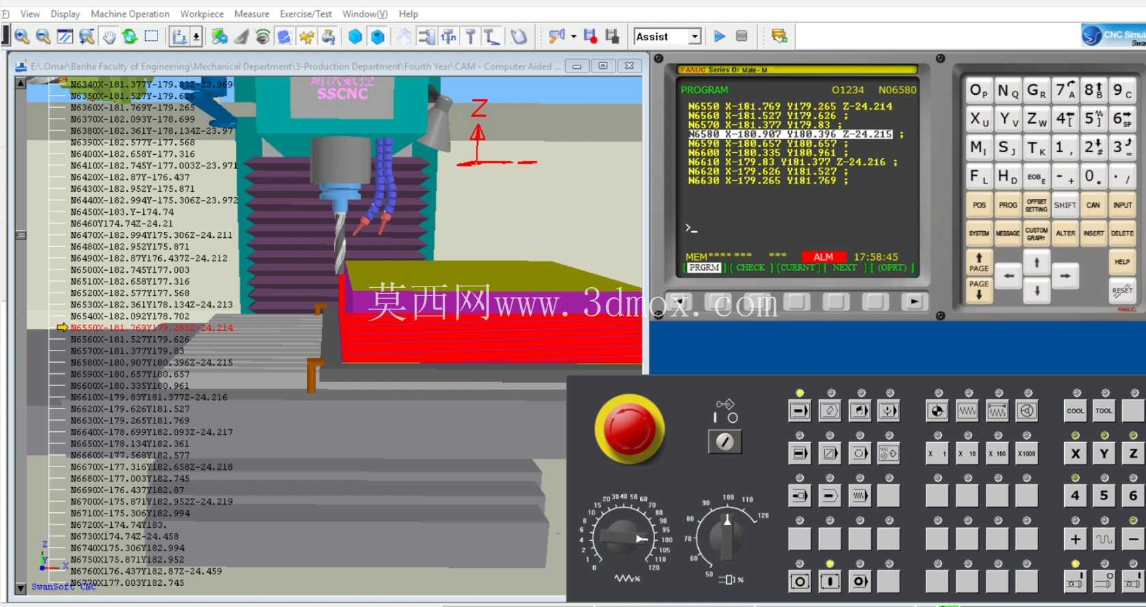This screenshot has height=607, width=1146.
Task: Click the stop square icon beside play
Action: click(742, 36)
